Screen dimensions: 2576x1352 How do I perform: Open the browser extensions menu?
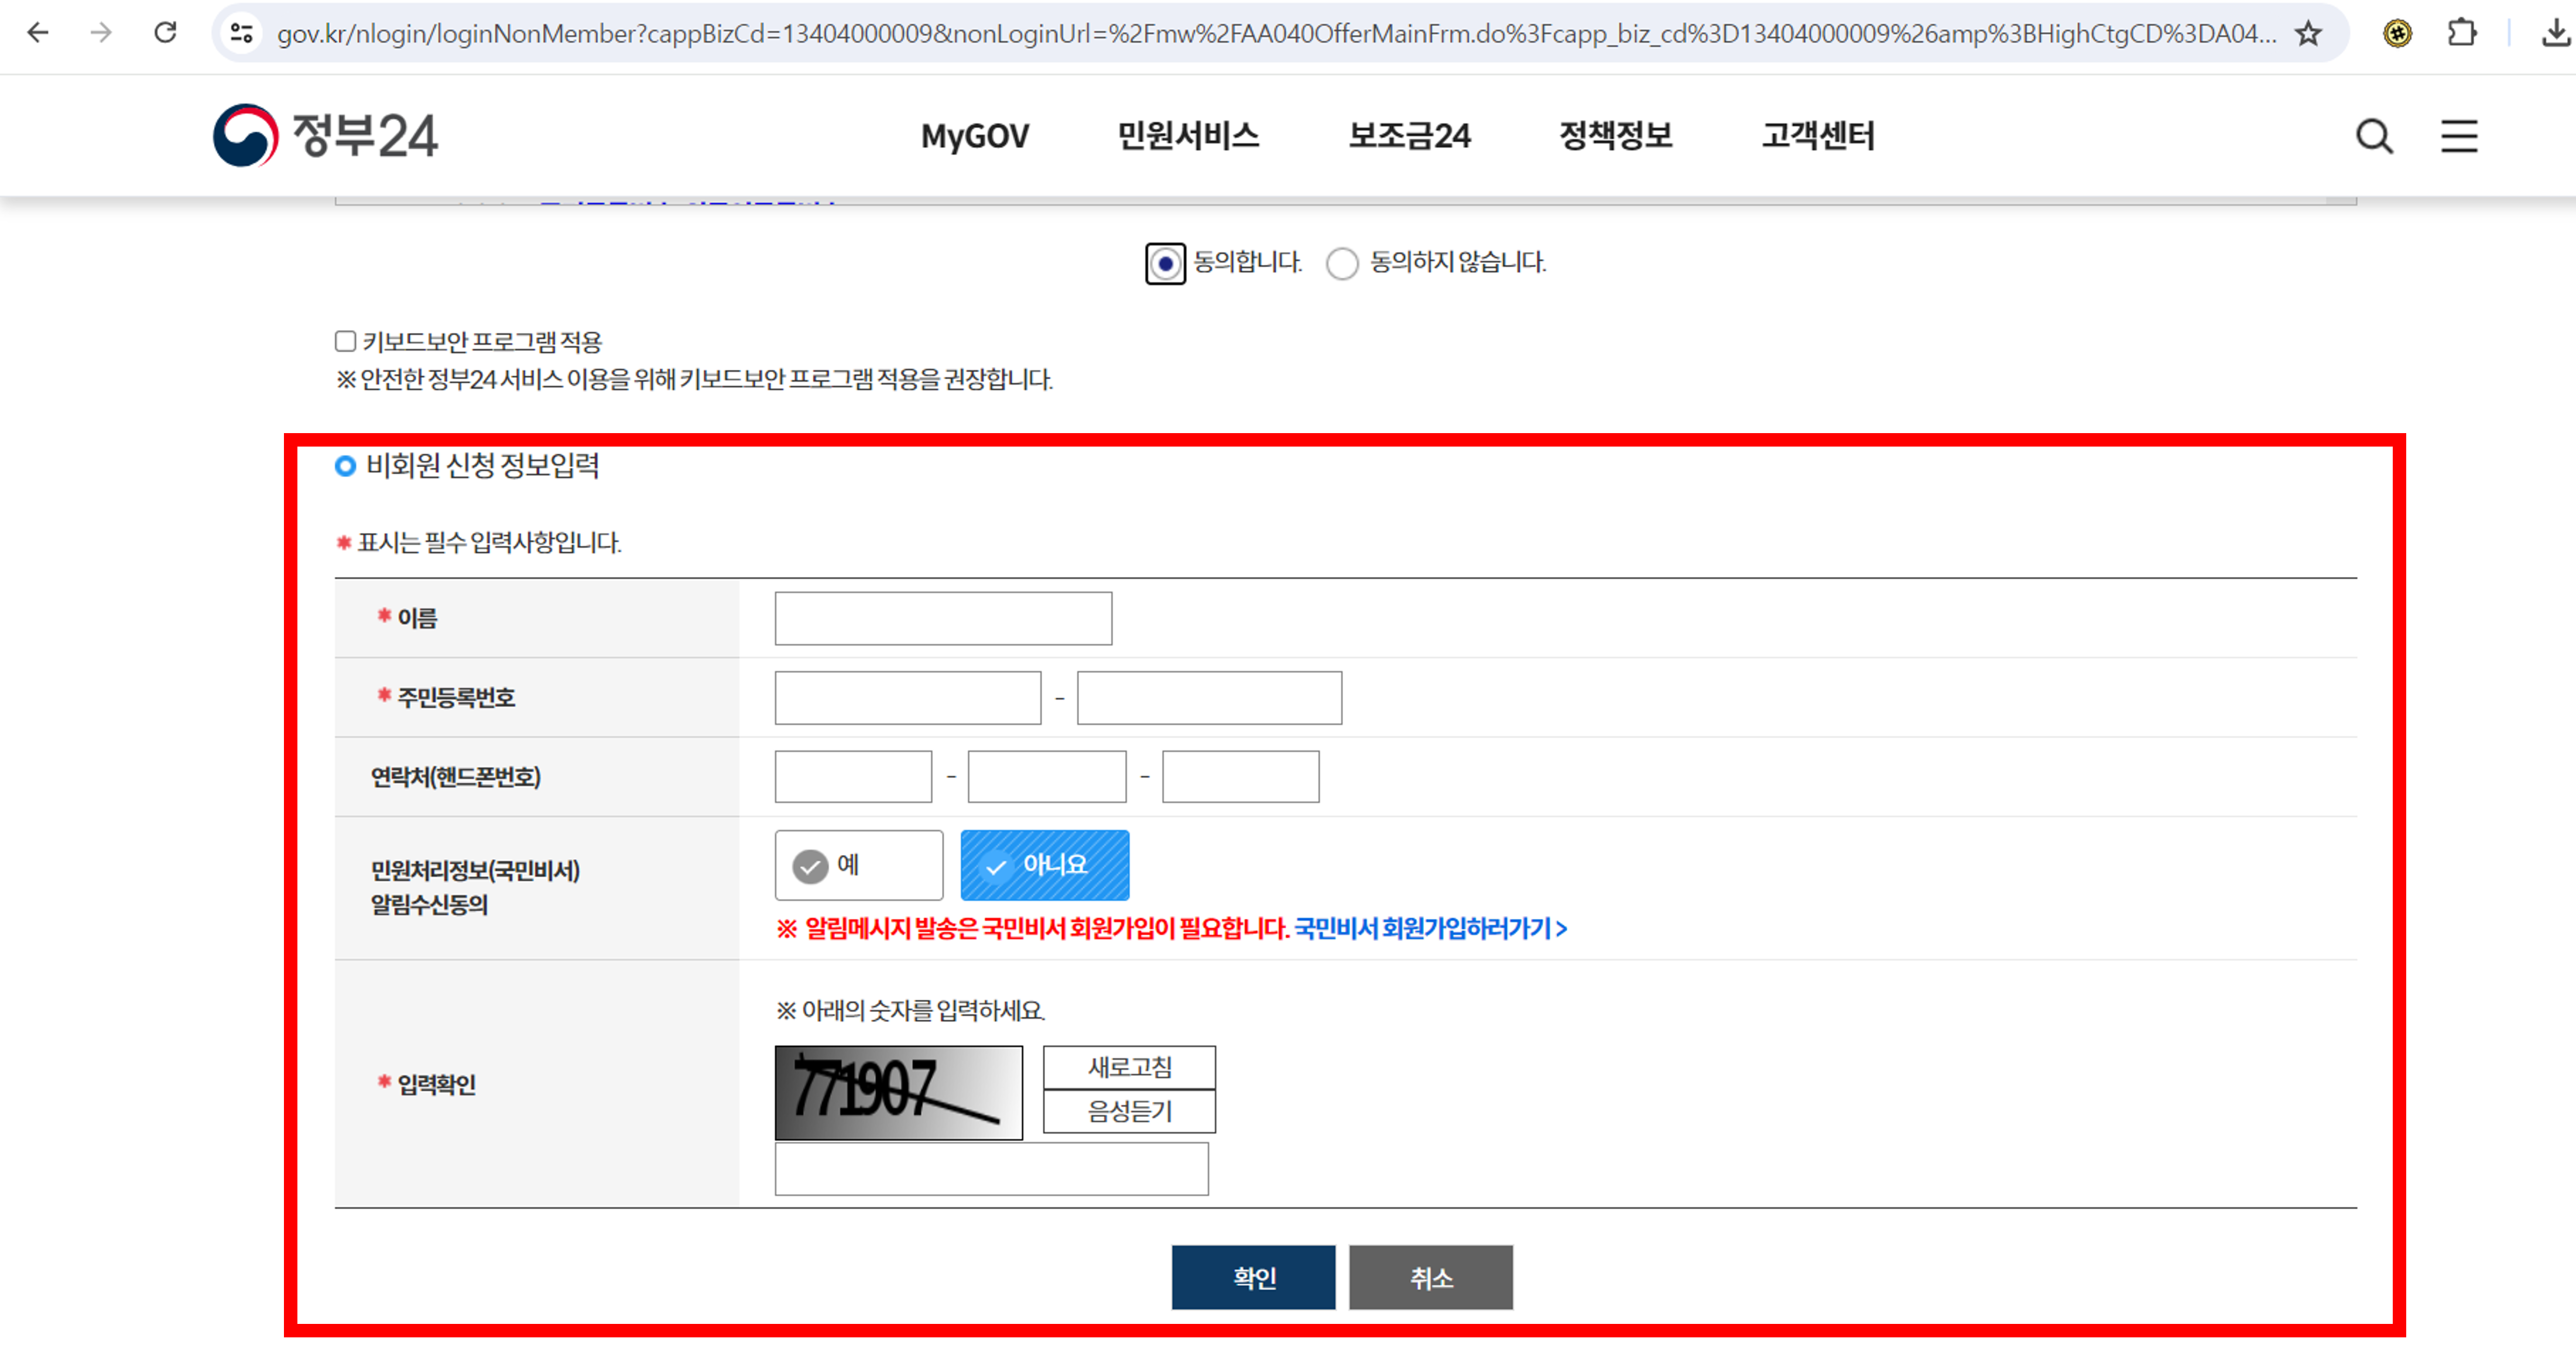[x=2462, y=33]
